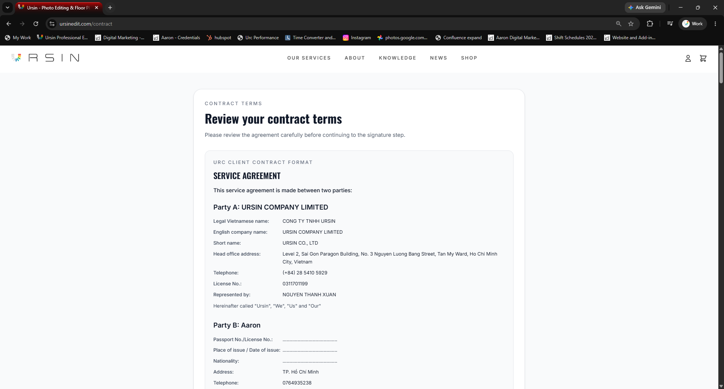Image resolution: width=724 pixels, height=389 pixels.
Task: Open the Urc Performance bookmark
Action: pyautogui.click(x=258, y=38)
